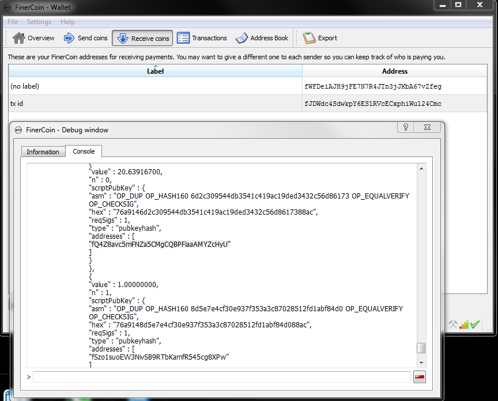
Task: Open the File menu
Action: pos(13,22)
